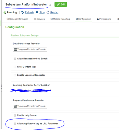The height and width of the screenshot is (130, 119).
Task: Click the green Edit button
Action: coord(61,5)
